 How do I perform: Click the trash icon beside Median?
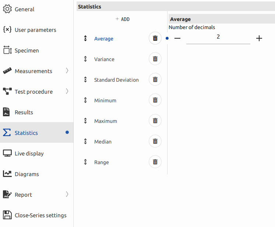coord(155,142)
